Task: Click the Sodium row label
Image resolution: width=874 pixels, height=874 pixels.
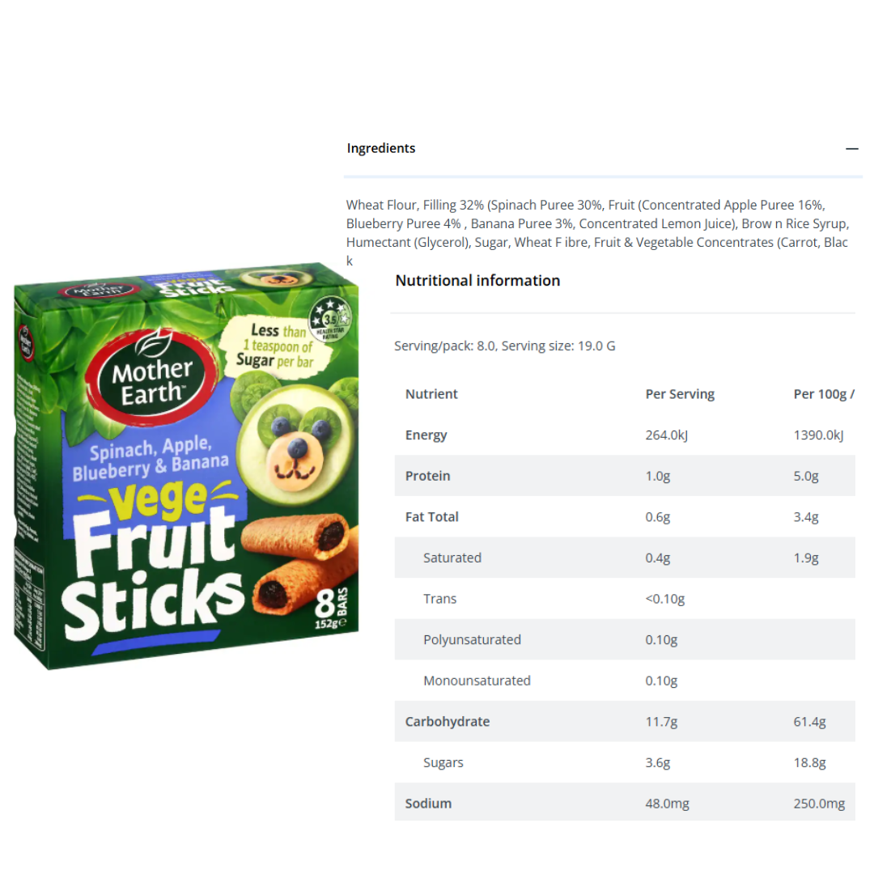Action: coord(428,804)
